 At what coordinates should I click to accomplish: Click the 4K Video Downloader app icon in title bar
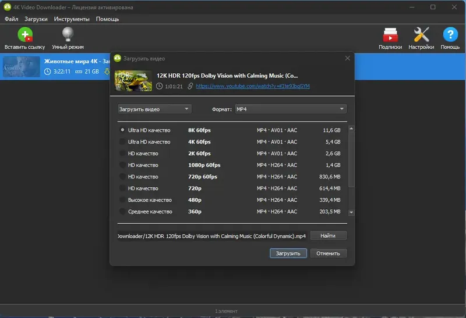coord(7,7)
